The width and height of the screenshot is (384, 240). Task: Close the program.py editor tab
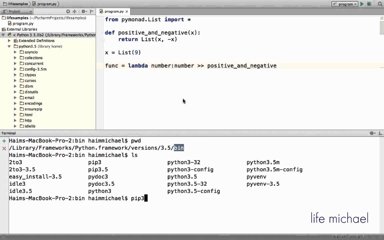tap(127, 12)
